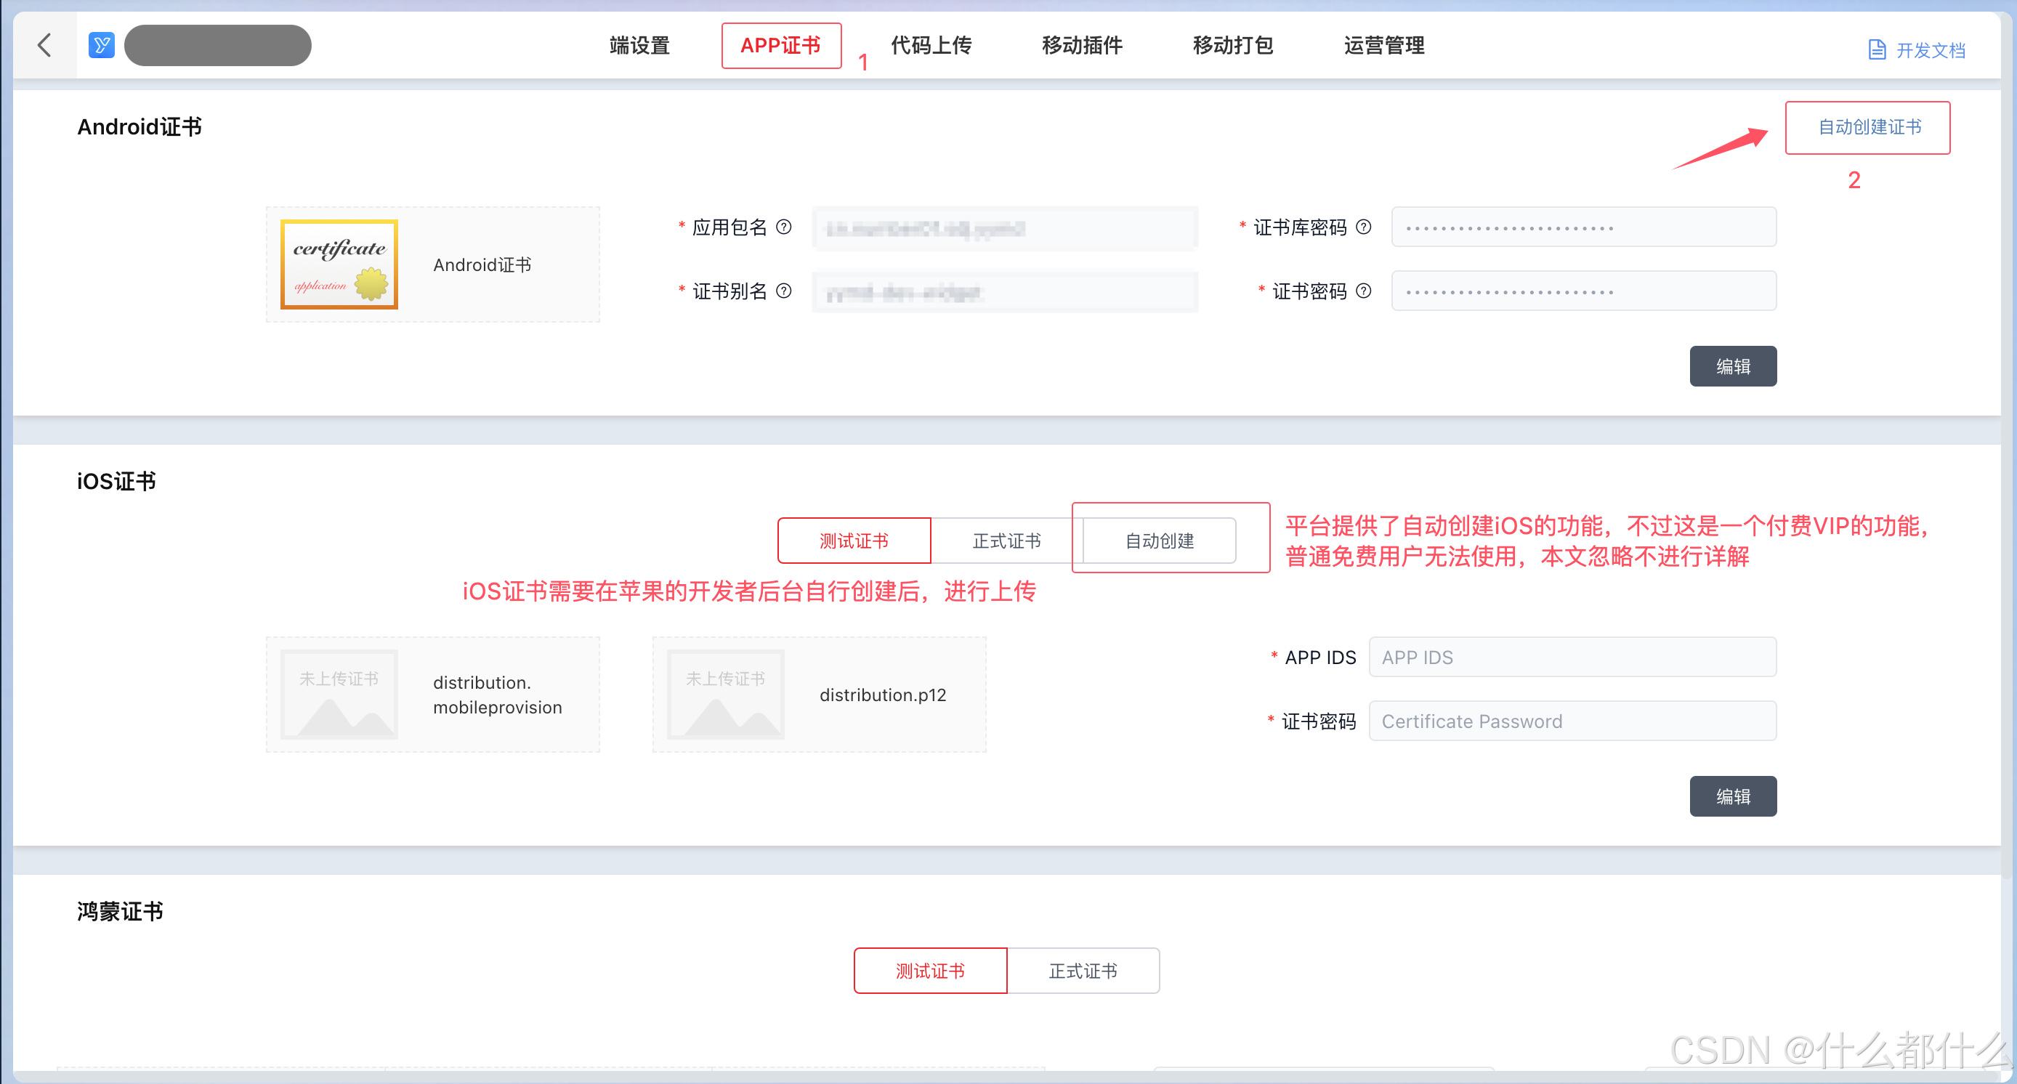
Task: Click the blue app logo icon
Action: [x=102, y=45]
